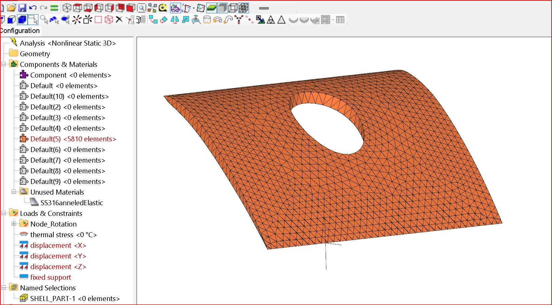Click the green equals solve icon
Screen dimensions: 552x305
point(54,8)
